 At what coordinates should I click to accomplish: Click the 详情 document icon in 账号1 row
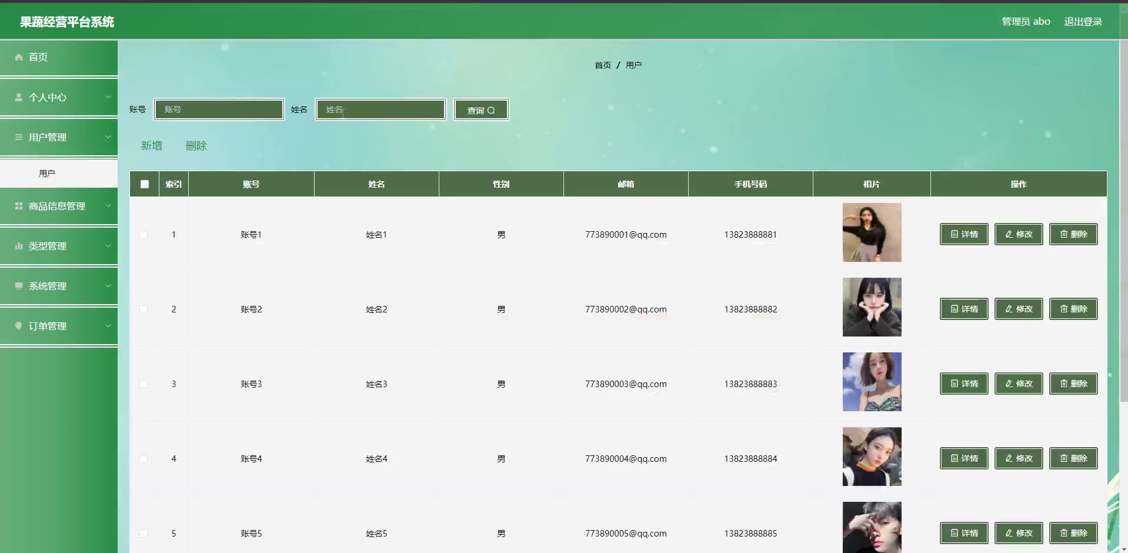point(955,234)
